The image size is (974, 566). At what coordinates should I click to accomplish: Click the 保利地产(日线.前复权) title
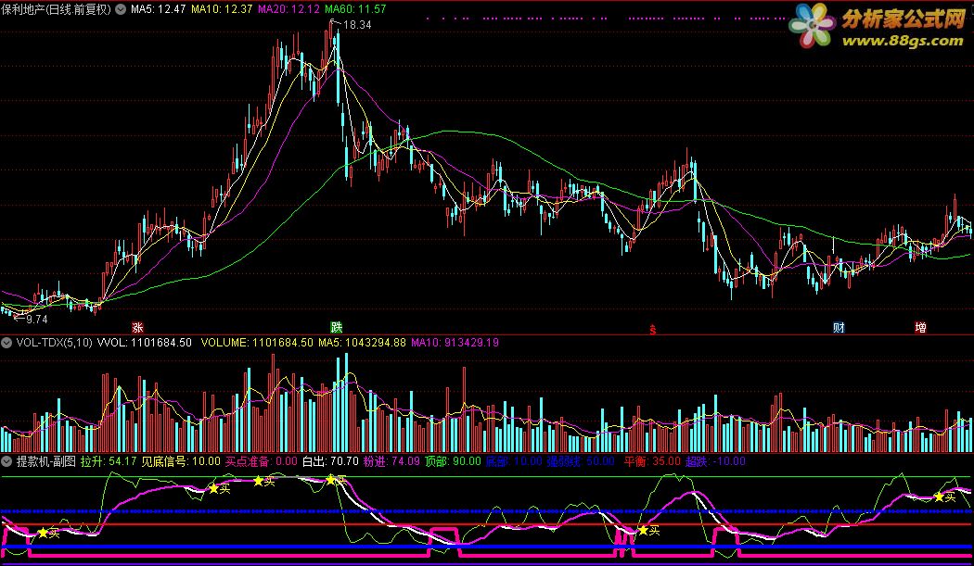56,9
